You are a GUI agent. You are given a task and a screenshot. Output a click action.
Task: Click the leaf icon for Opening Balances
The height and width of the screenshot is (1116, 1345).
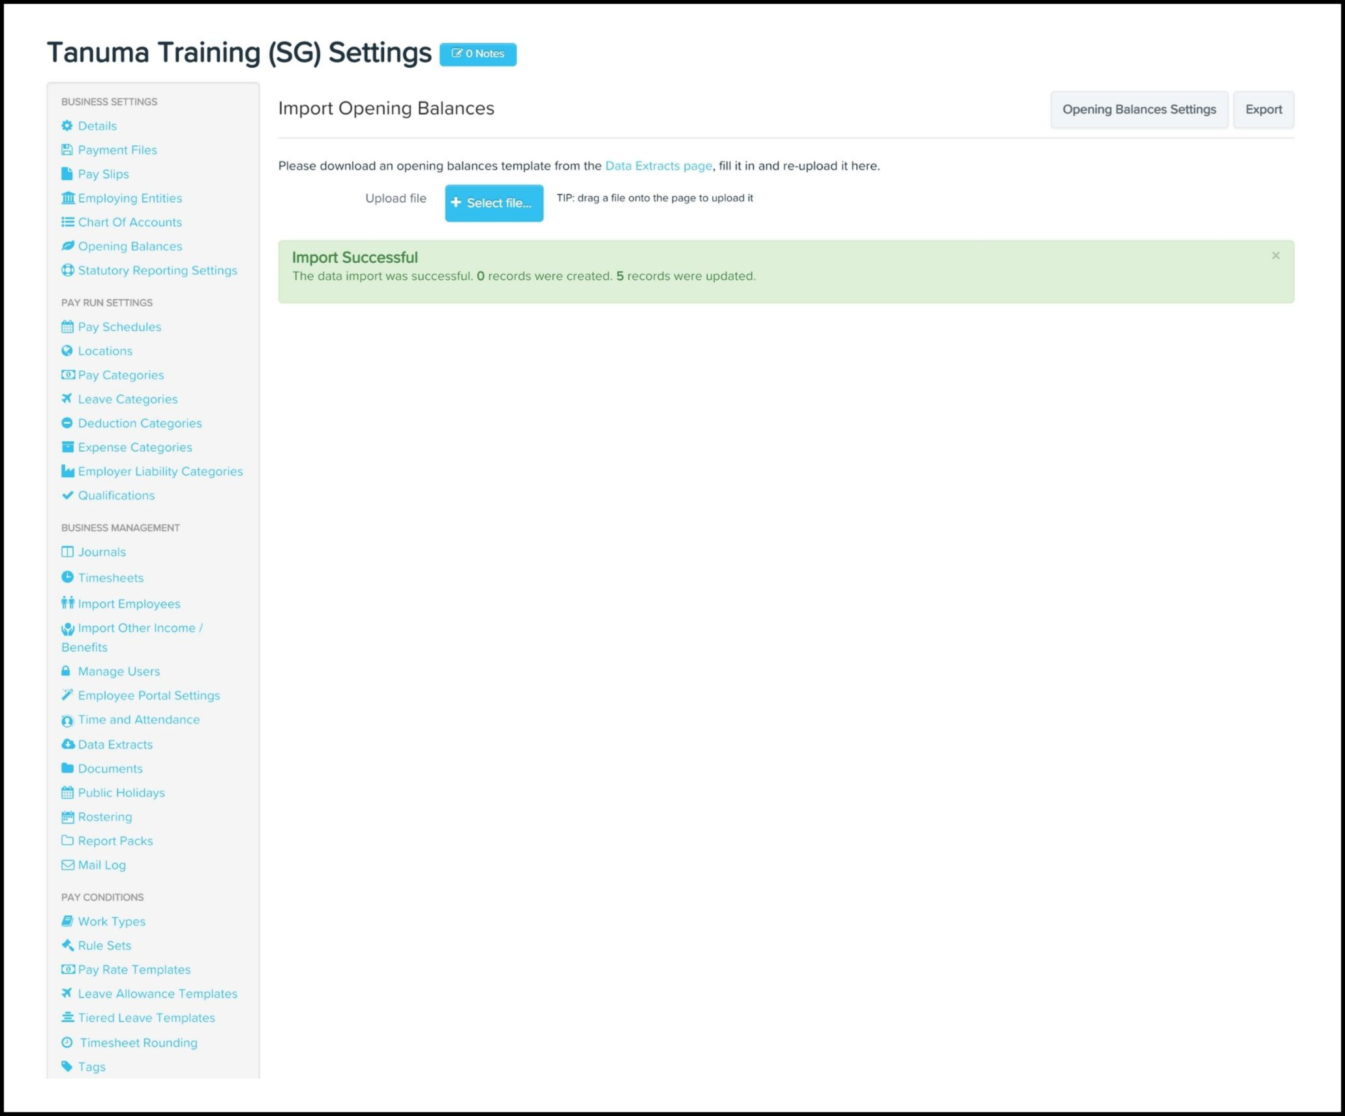coord(67,246)
